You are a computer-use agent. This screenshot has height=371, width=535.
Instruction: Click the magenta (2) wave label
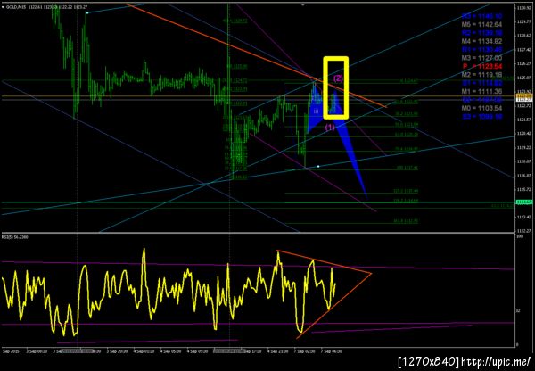click(338, 78)
